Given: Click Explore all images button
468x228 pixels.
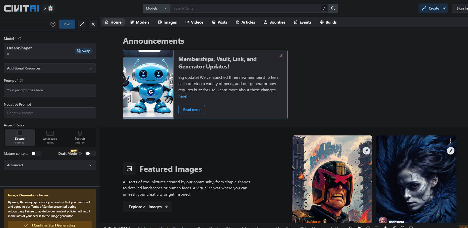Looking at the screenshot, I should 148,207.
